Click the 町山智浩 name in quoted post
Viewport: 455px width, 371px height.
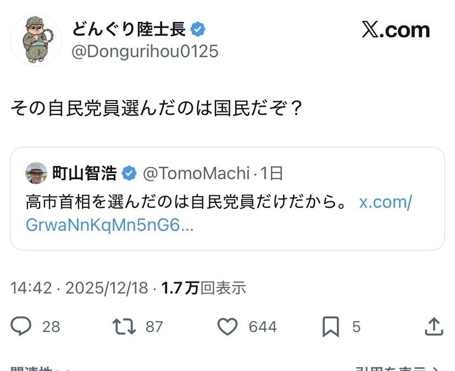(85, 174)
